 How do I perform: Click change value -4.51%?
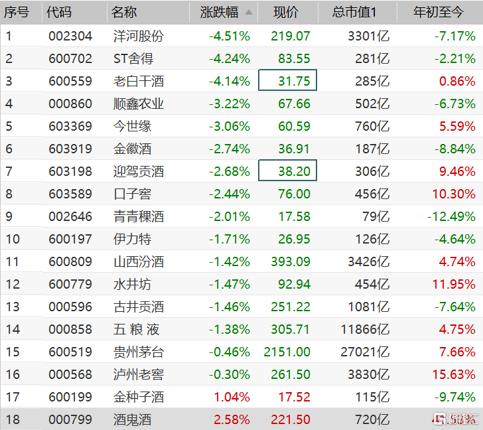click(x=230, y=36)
